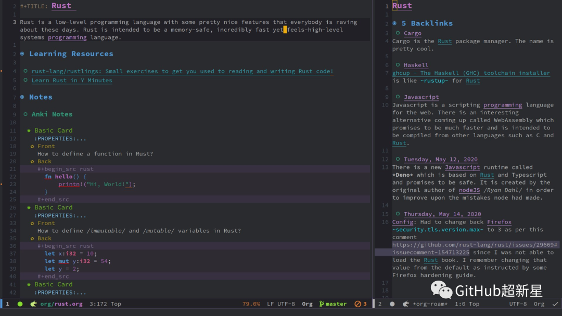This screenshot has width=562, height=316.
Task: Click Org major mode in left modeline
Action: coord(307,304)
